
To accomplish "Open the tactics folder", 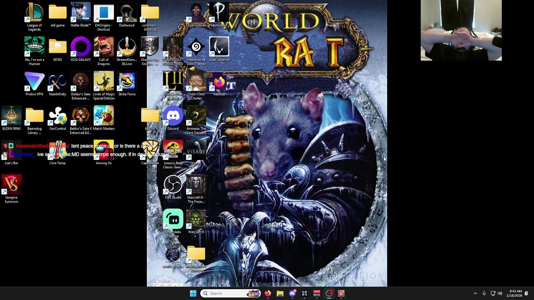I will point(150,118).
